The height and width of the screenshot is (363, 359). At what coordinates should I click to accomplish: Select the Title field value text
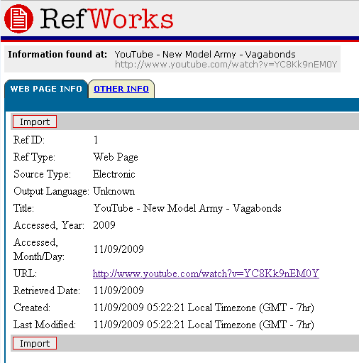pyautogui.click(x=187, y=208)
